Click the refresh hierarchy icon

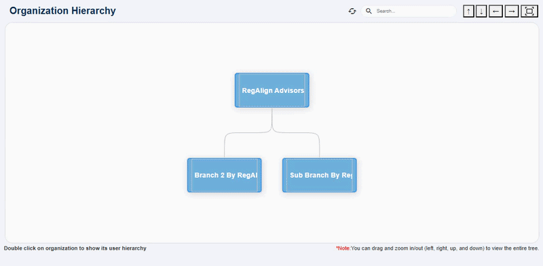[352, 11]
